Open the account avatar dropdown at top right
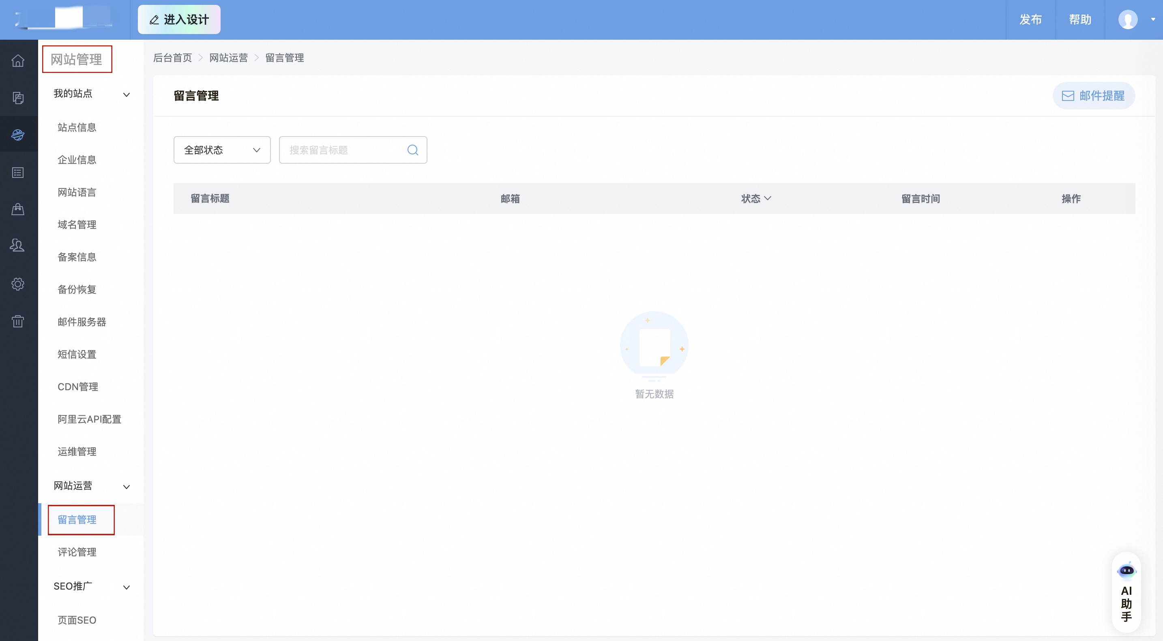Image resolution: width=1163 pixels, height=641 pixels. (x=1127, y=19)
